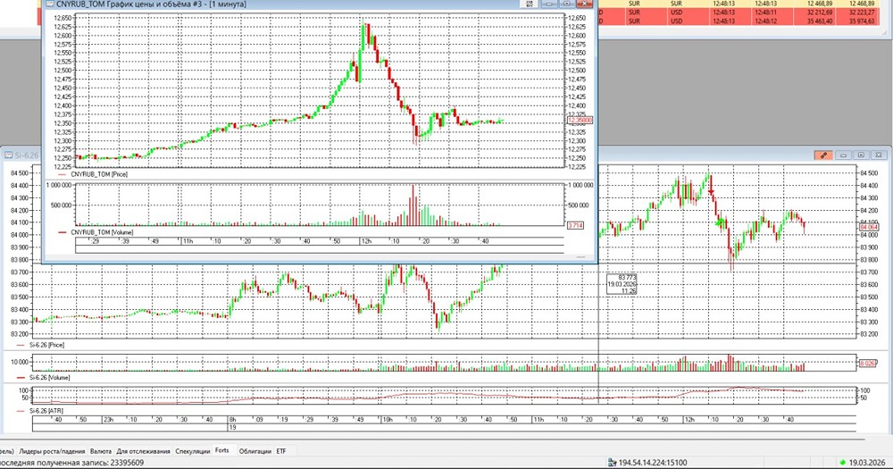This screenshot has width=893, height=469.
Task: Click the 12,35800 current price marker
Action: pos(580,121)
